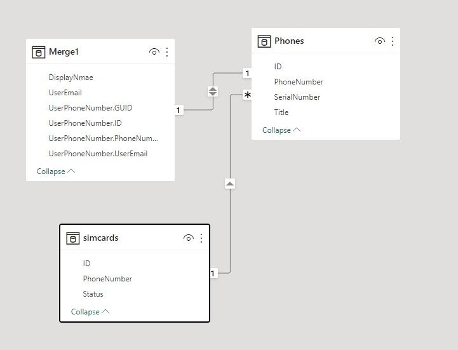Collapse the Merge1 table card
This screenshot has height=350, width=458.
point(56,172)
